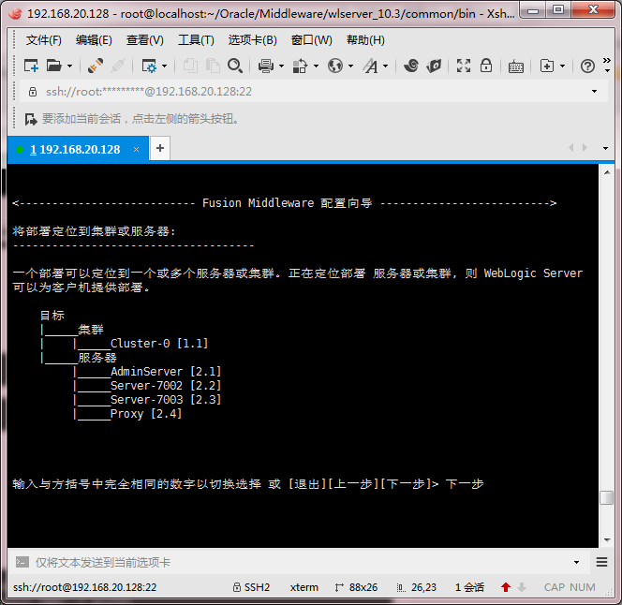Click the Help question mark icon
The image size is (622, 605).
point(587,66)
